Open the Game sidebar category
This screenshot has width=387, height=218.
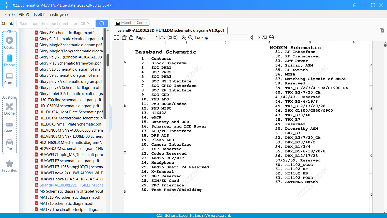point(9,127)
